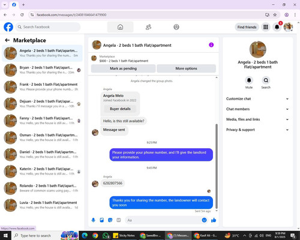The width and height of the screenshot is (300, 240).
Task: Expand Customize chat section
Action: [x=257, y=99]
